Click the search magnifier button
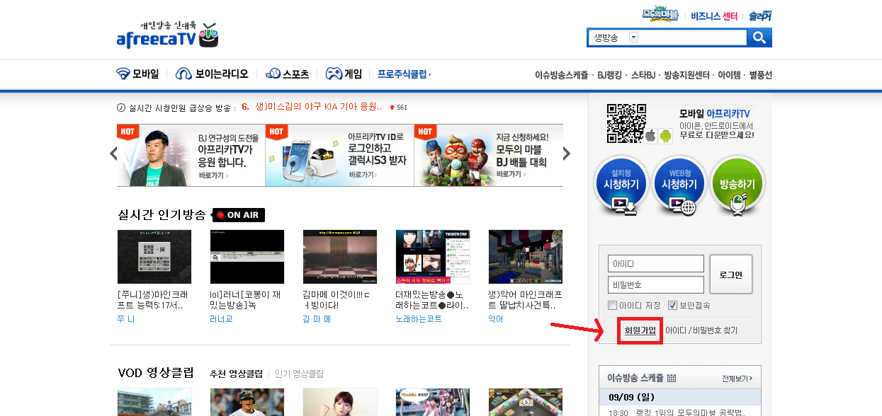This screenshot has width=882, height=416. [759, 37]
